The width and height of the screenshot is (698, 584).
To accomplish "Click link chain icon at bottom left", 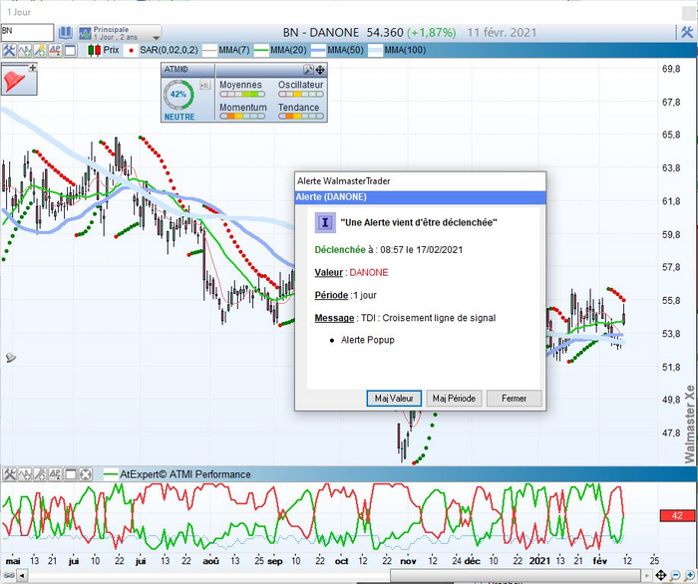I will point(9,576).
